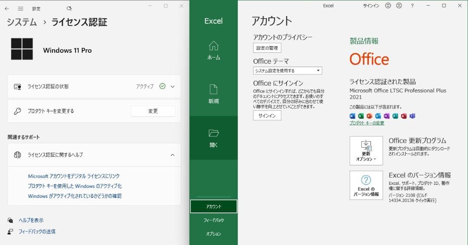
Task: Send a smile feedback in Excel
Action: (388, 5)
